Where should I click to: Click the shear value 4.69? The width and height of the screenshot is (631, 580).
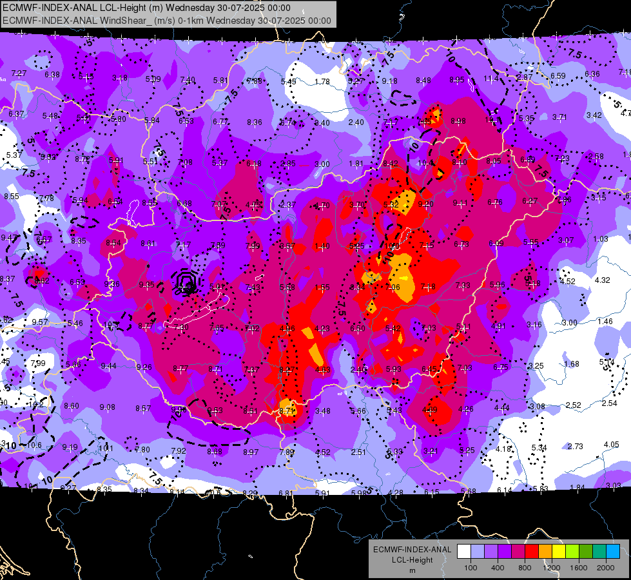pyautogui.click(x=430, y=410)
